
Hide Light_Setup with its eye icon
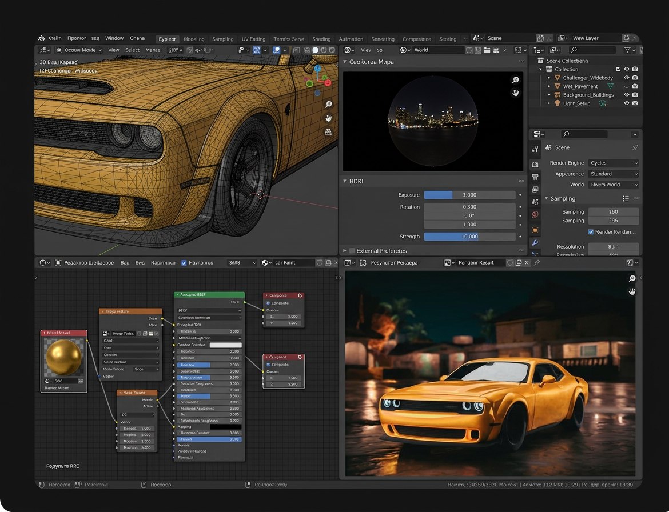pos(626,103)
